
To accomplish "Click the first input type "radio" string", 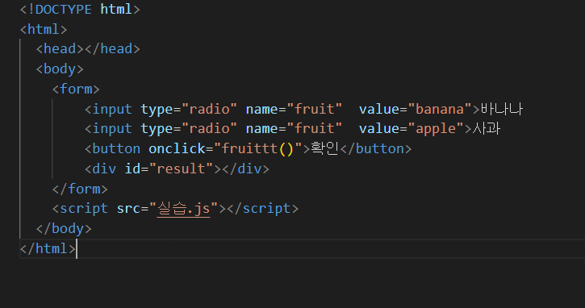I will pos(209,110).
